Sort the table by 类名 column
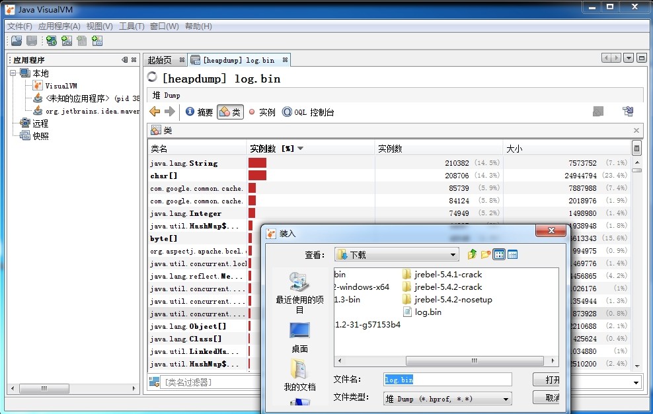Image resolution: width=653 pixels, height=414 pixels. point(197,149)
